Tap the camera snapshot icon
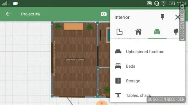This screenshot has height=105, width=188. point(104,14)
